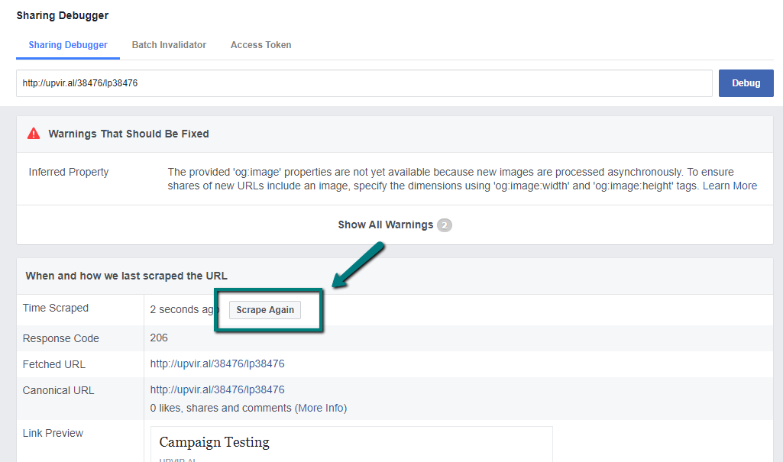
Task: Select the Response Code value 206
Action: tap(159, 338)
